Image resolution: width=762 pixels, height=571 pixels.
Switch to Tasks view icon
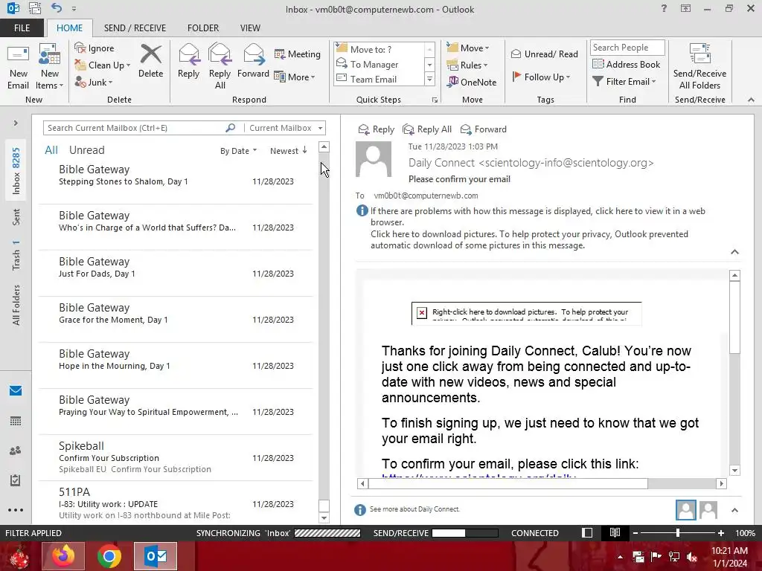click(x=16, y=480)
